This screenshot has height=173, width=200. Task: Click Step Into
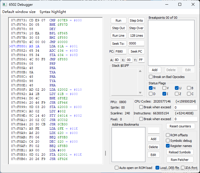tap(136, 21)
